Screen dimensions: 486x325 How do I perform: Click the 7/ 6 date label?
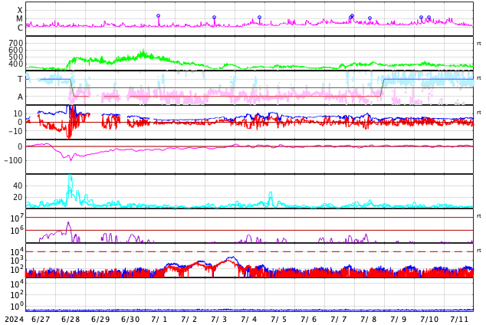click(308, 319)
